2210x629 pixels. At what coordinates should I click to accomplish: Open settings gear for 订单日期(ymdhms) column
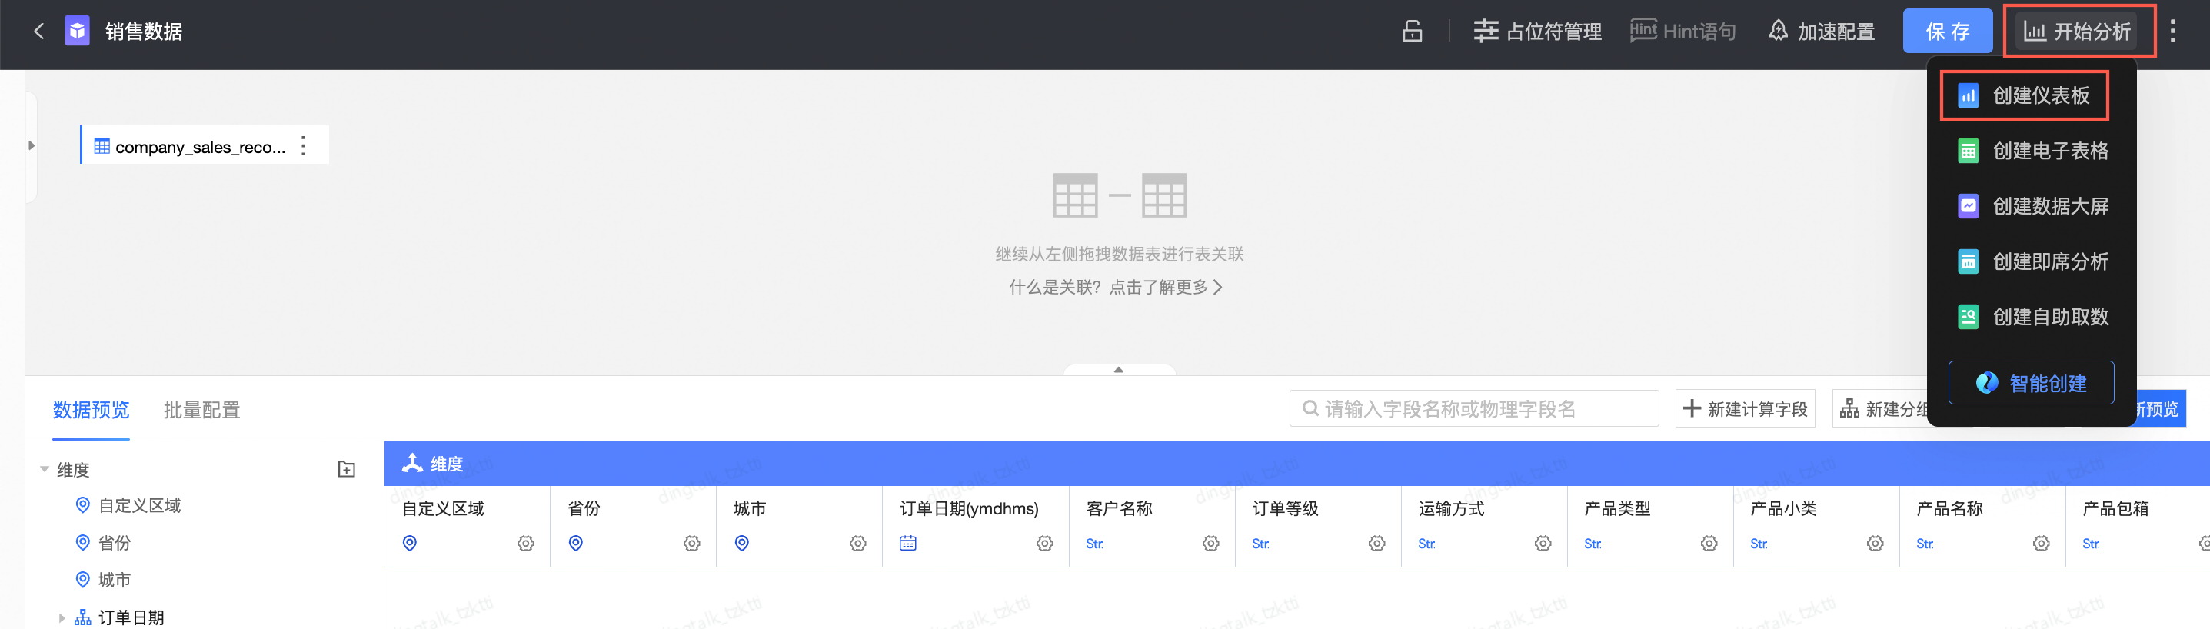click(1044, 544)
